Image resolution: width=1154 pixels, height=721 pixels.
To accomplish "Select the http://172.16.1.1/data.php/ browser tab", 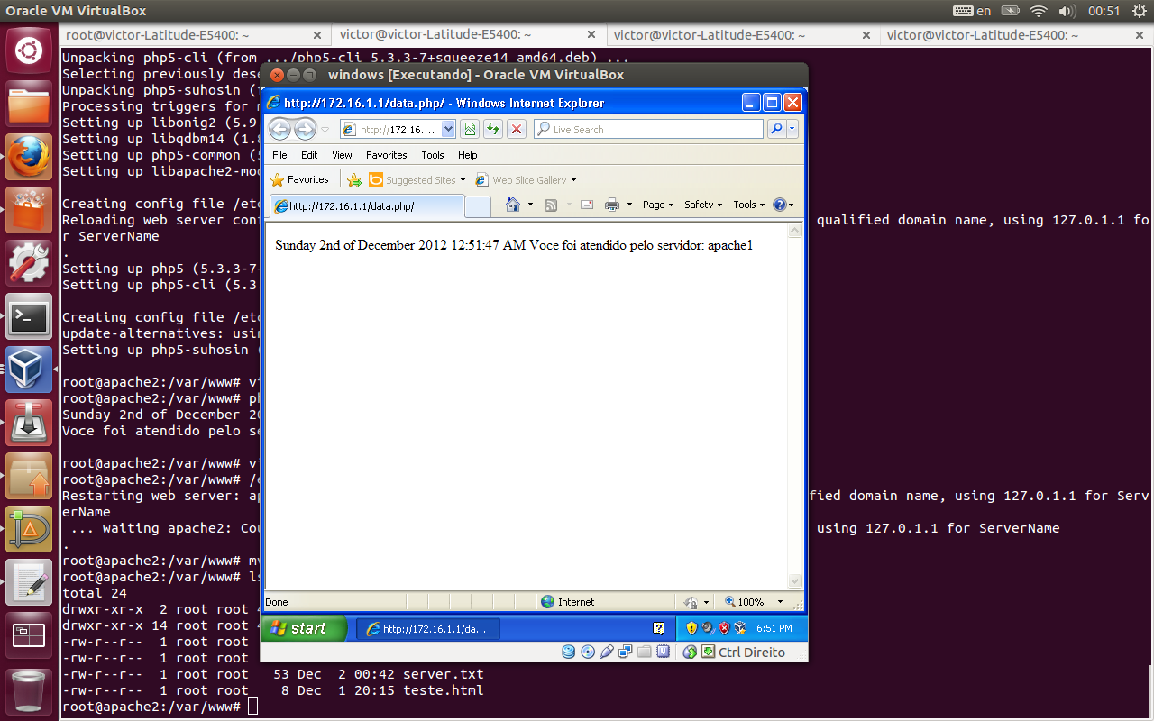I will [367, 206].
